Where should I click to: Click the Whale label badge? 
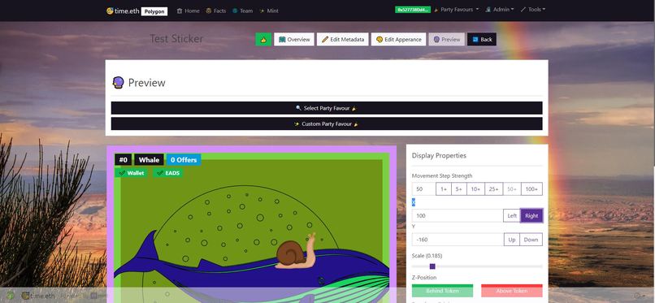(150, 160)
